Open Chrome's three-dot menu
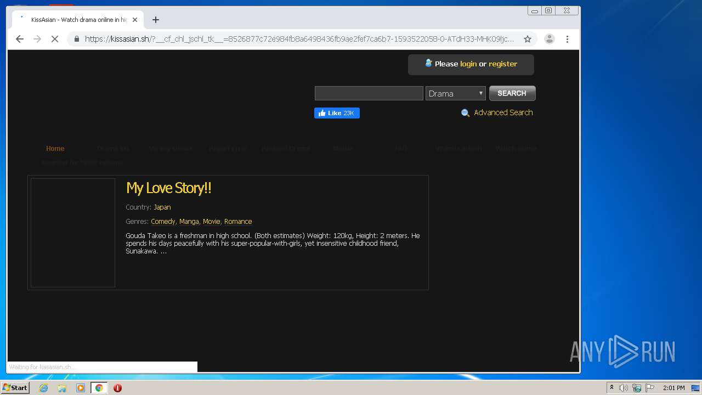Screen dimensions: 702x395 tap(567, 39)
